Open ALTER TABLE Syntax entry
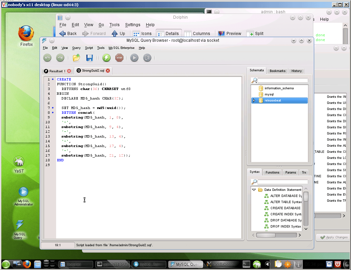This screenshot has height=270, width=351. point(283,202)
